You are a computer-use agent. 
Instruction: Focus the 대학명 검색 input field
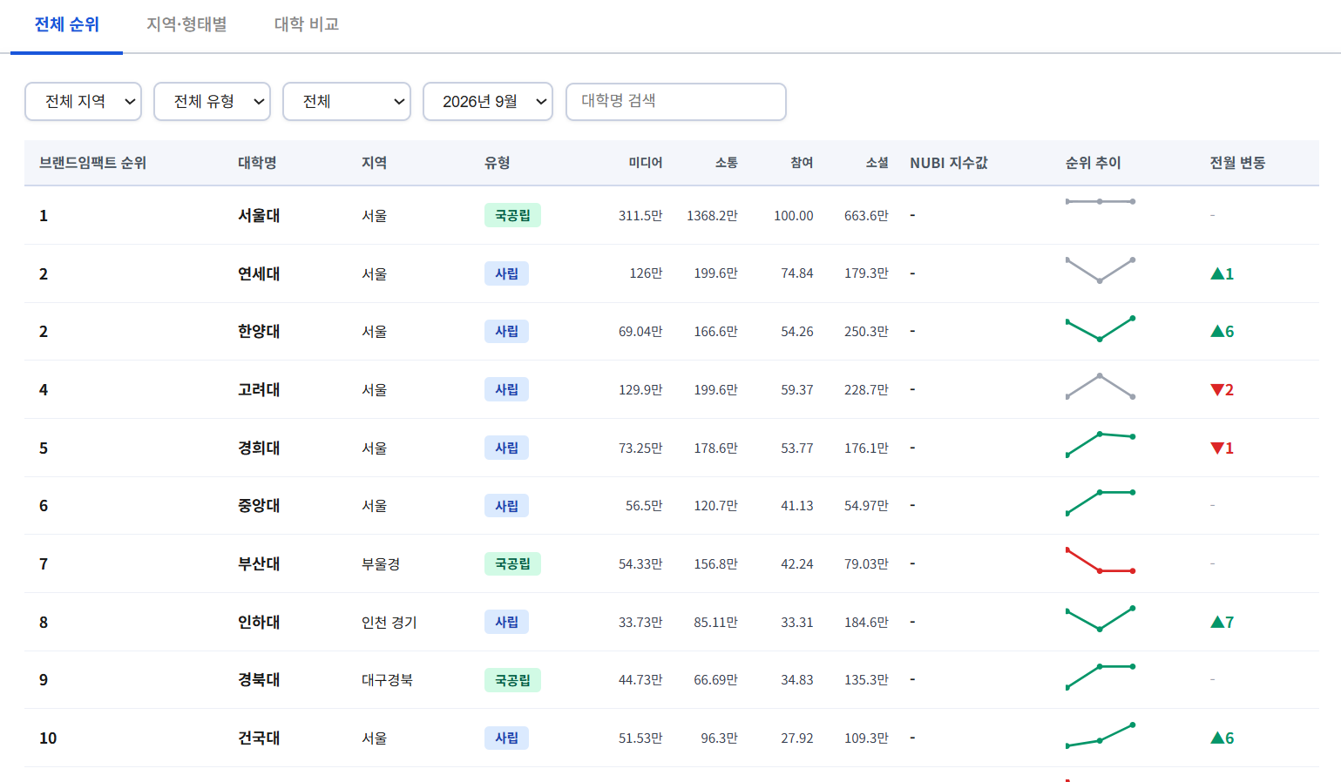click(x=675, y=102)
